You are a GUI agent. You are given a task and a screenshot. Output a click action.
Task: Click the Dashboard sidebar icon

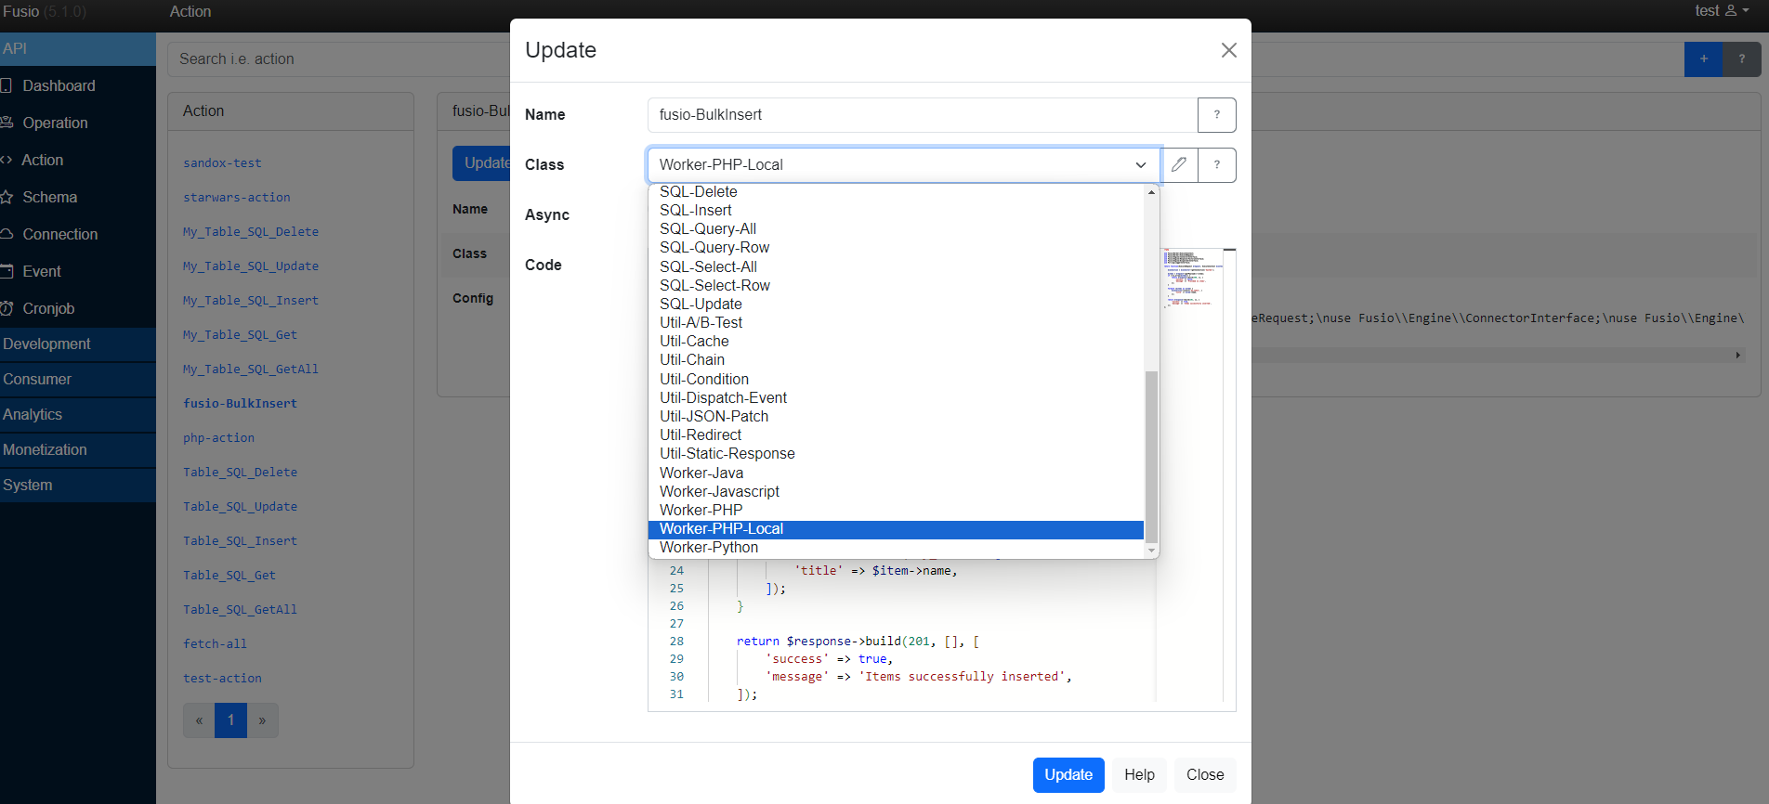click(x=7, y=85)
